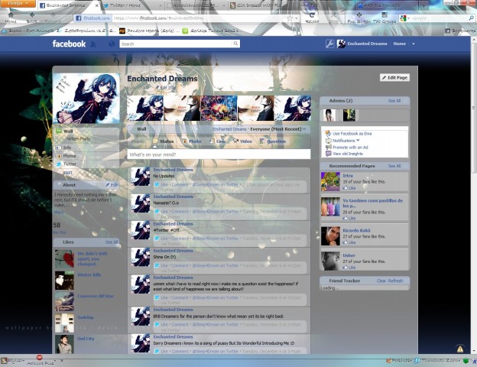Open the Bookmarks button at right
This screenshot has width=477, height=367.
[x=460, y=31]
